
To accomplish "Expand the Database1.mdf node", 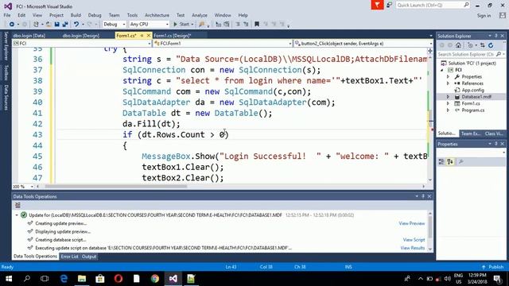I will coord(448,97).
